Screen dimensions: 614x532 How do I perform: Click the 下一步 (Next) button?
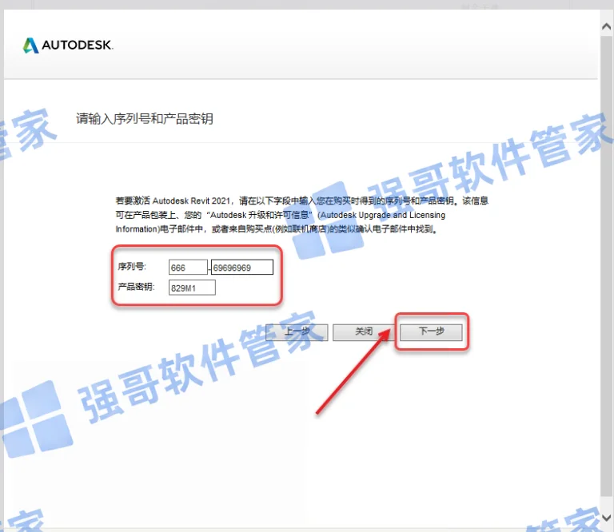tap(431, 332)
